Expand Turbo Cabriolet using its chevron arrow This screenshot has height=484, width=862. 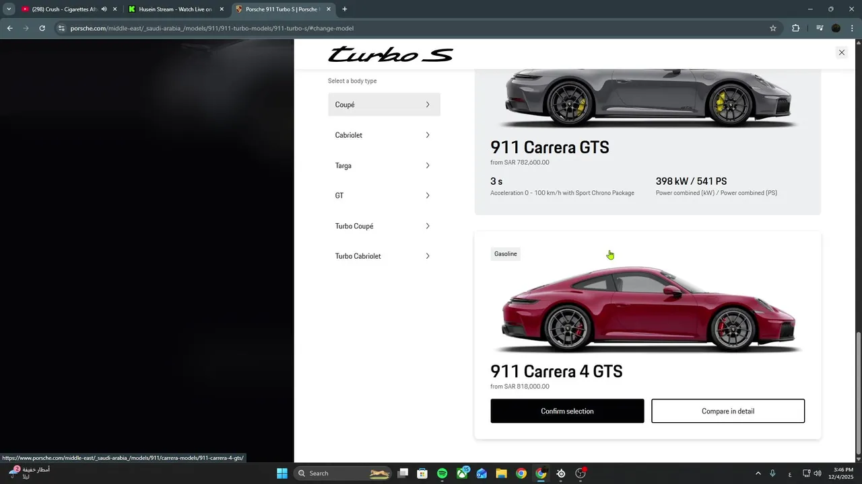point(428,256)
